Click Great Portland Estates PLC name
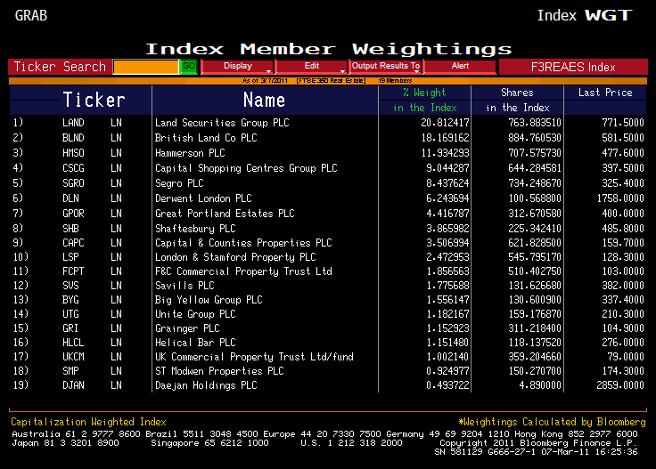Viewport: 656px width, 469px height. point(225,213)
